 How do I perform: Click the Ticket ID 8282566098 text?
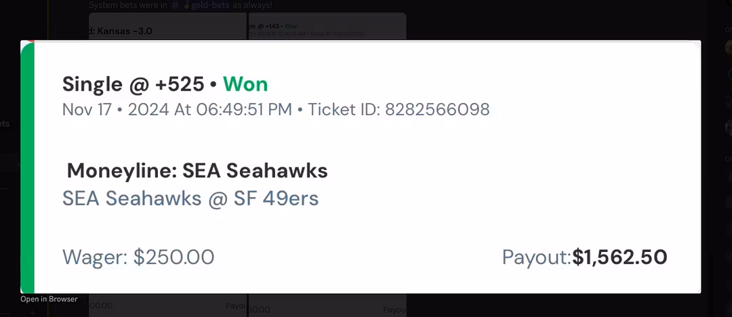tap(399, 110)
